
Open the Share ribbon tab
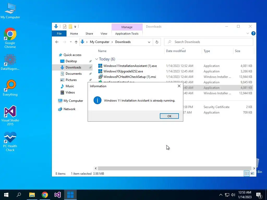tap(89, 34)
